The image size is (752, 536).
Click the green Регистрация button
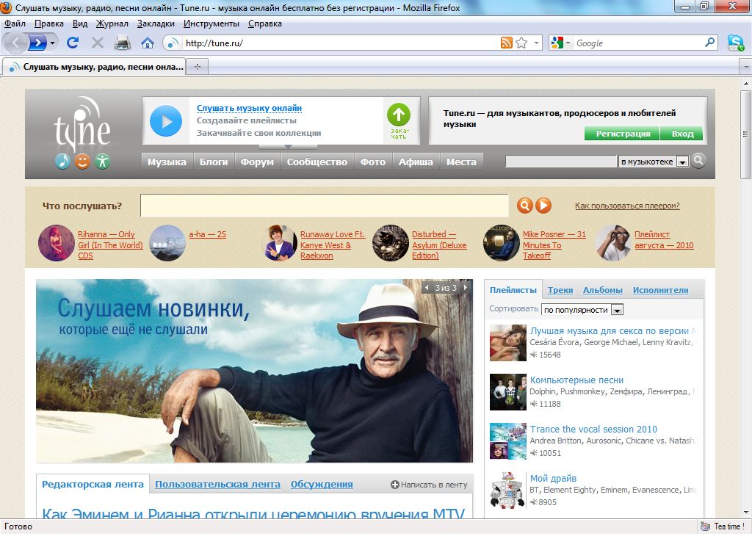click(x=623, y=134)
